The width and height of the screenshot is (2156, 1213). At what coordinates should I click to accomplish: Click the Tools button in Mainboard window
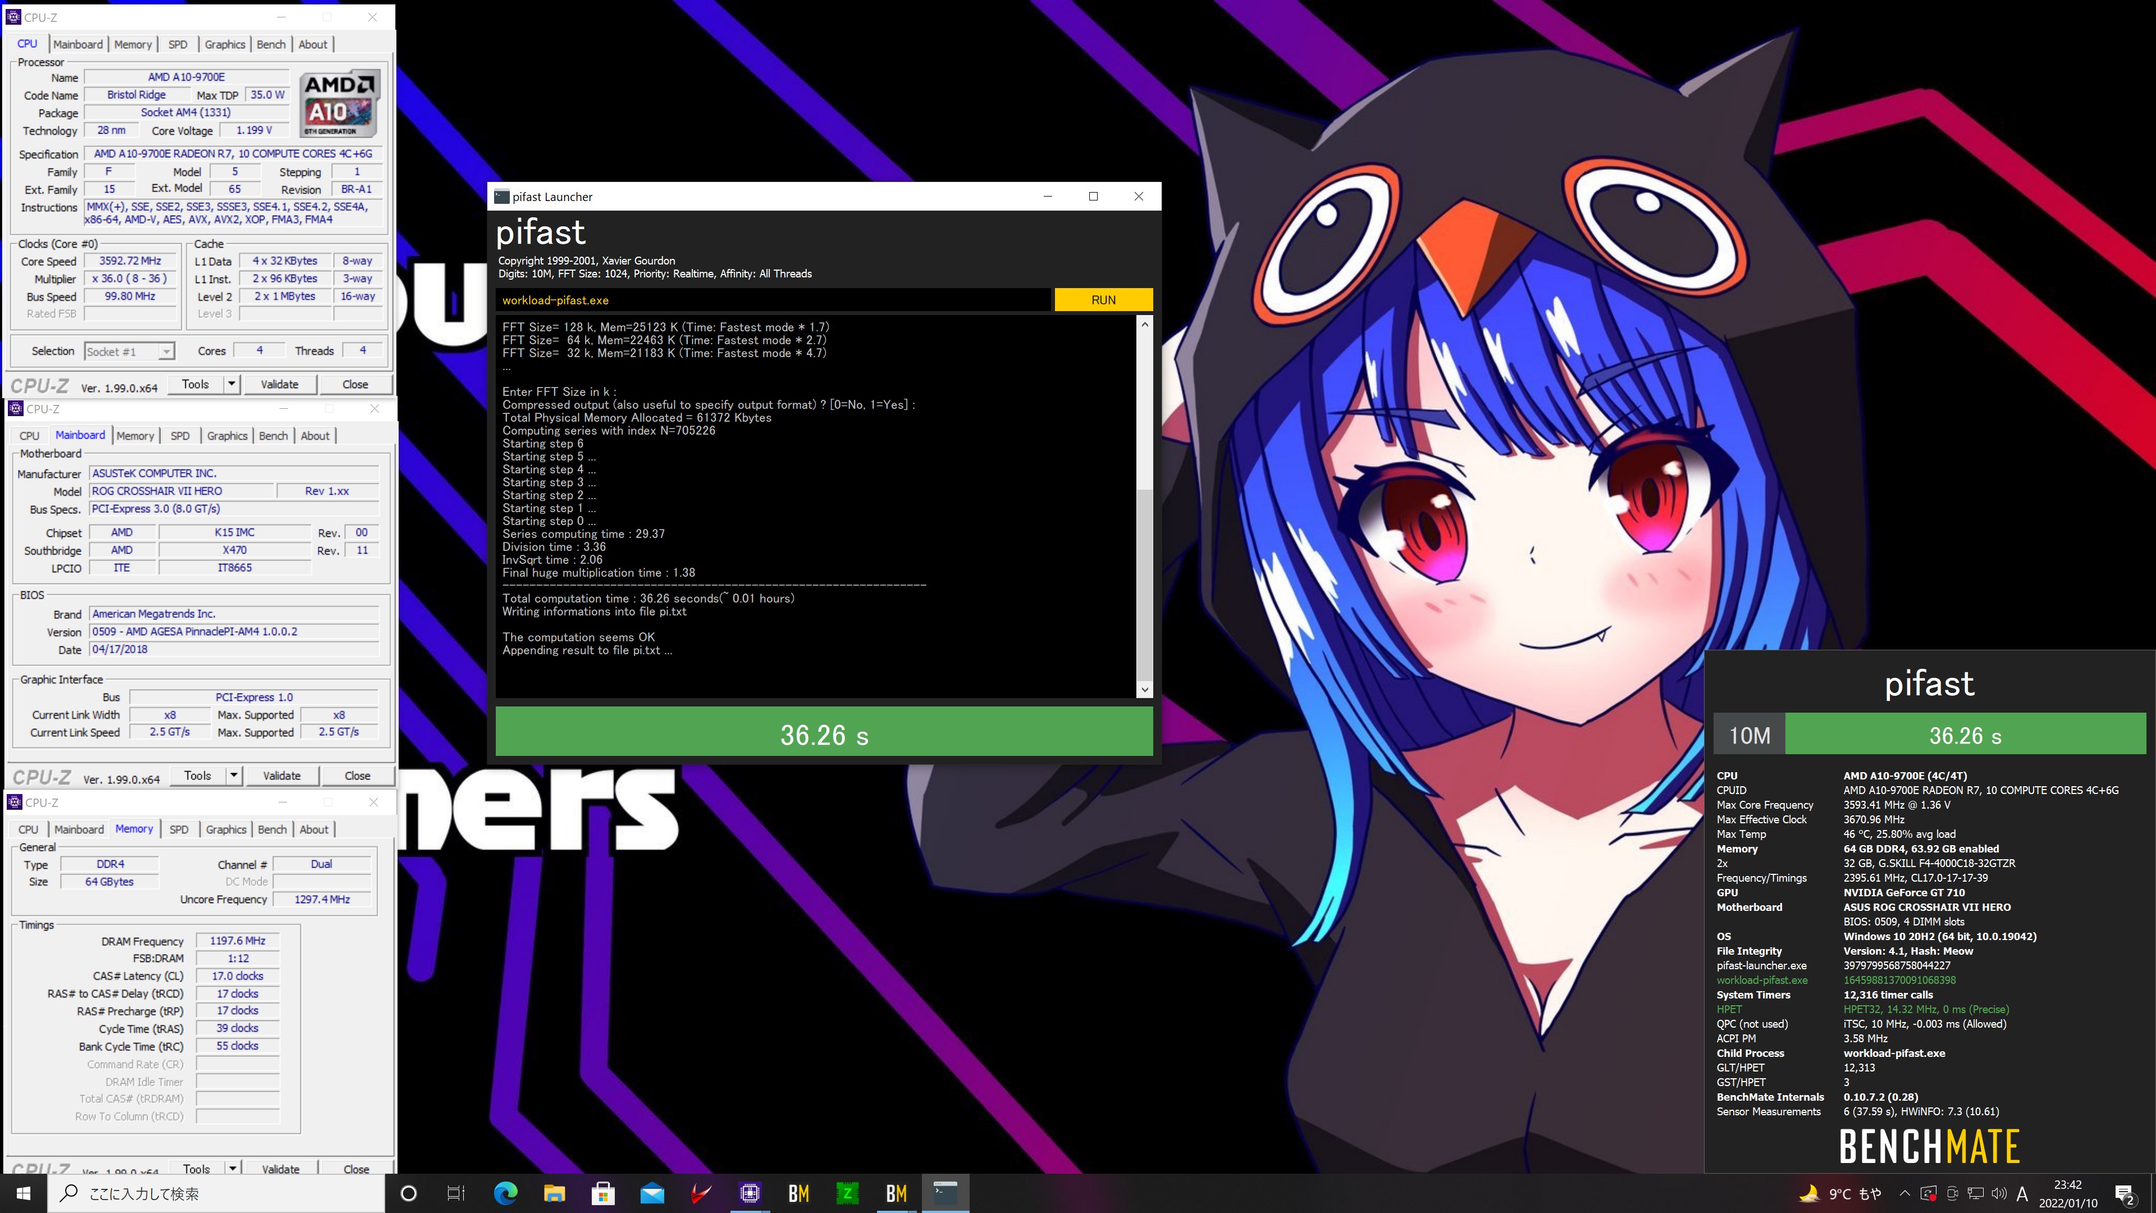click(198, 776)
